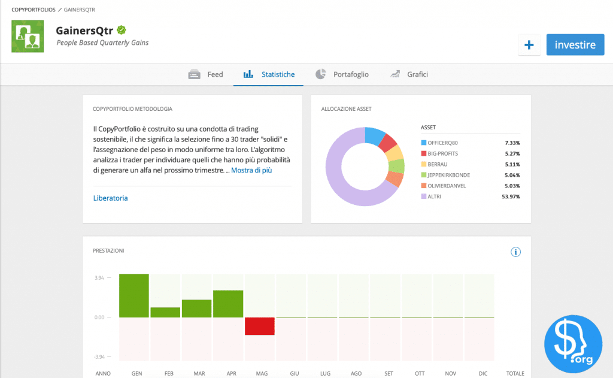
Task: Click the OLIVIERDANVEL orange color swatch
Action: pyautogui.click(x=423, y=186)
